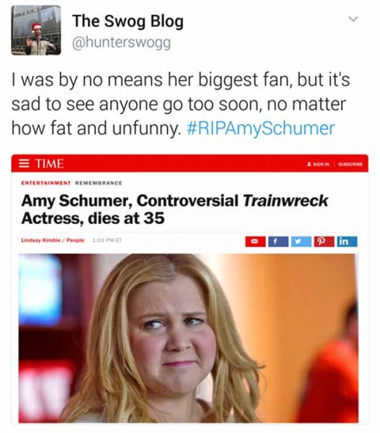Image resolution: width=380 pixels, height=433 pixels.
Task: Share article via email envelope icon
Action: tap(256, 241)
